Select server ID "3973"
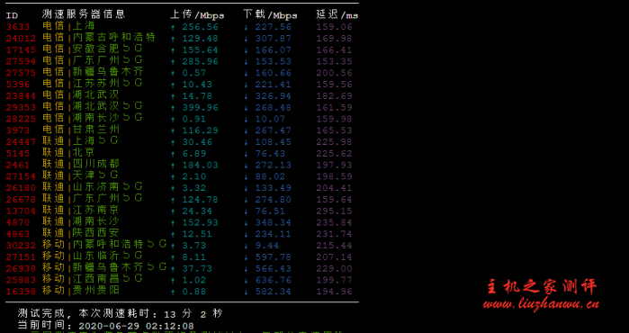Screen dimensions: 629x333 pos(18,130)
